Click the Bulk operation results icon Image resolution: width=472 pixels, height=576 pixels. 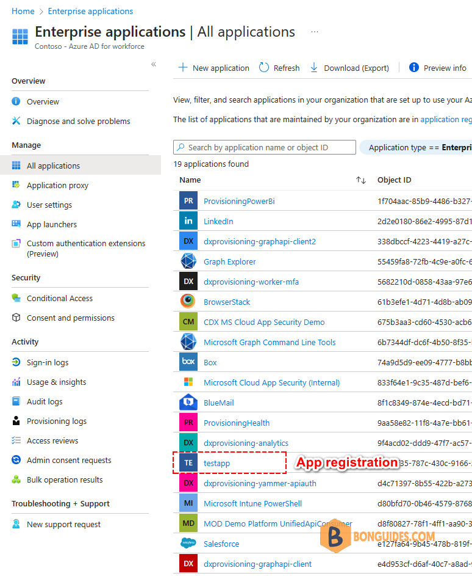16,479
